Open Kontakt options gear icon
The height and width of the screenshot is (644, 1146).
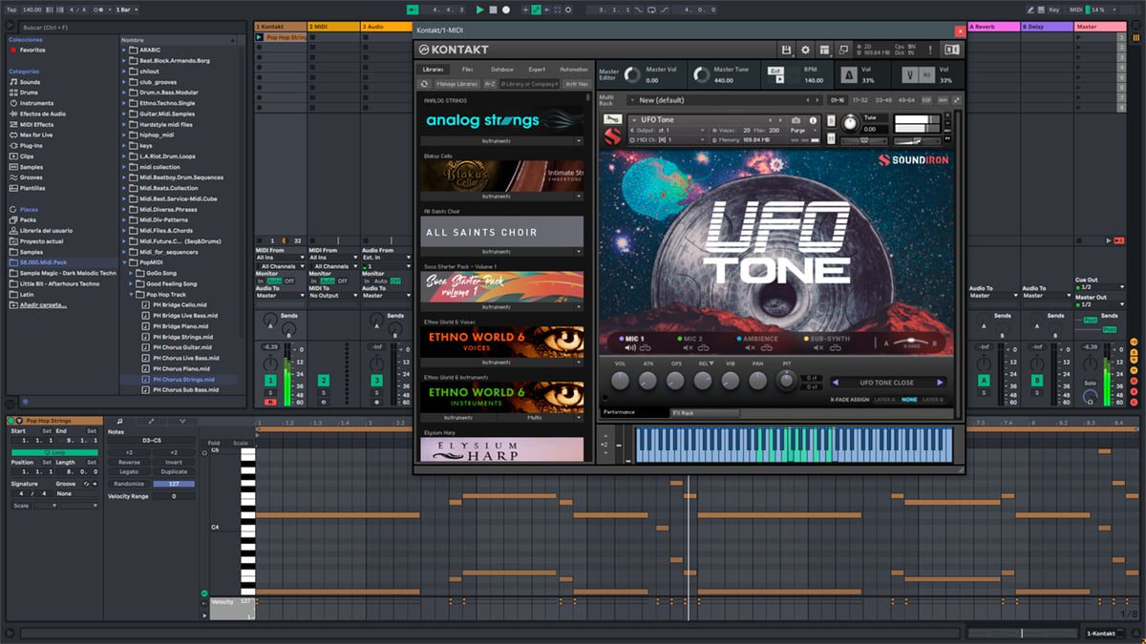pyautogui.click(x=805, y=50)
